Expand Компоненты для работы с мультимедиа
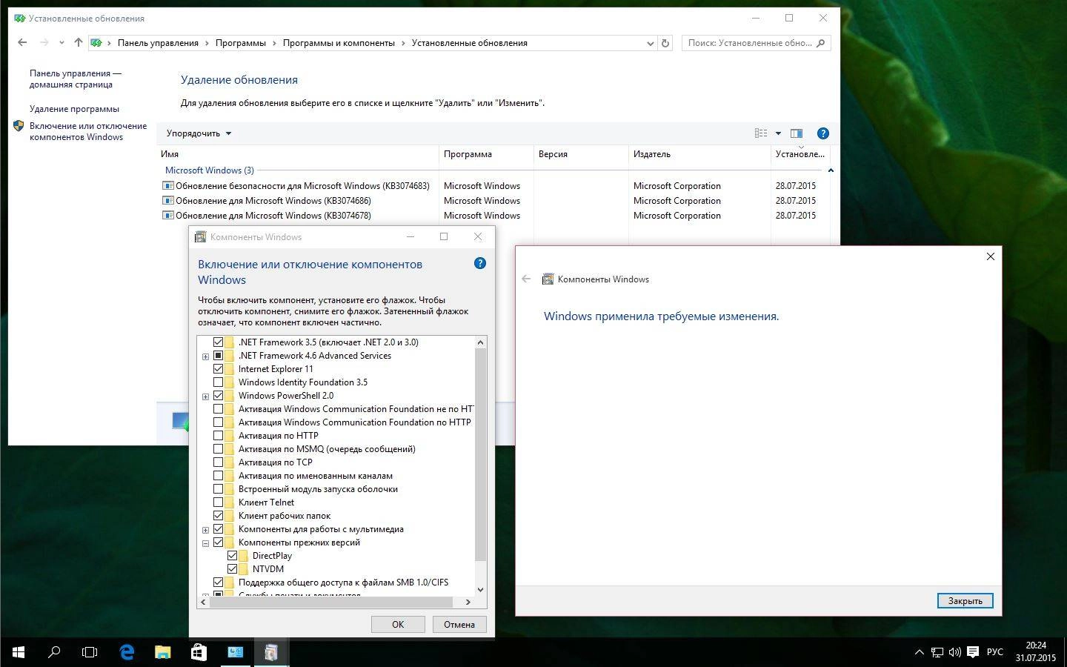Screen dimensions: 1067x667 pos(205,530)
